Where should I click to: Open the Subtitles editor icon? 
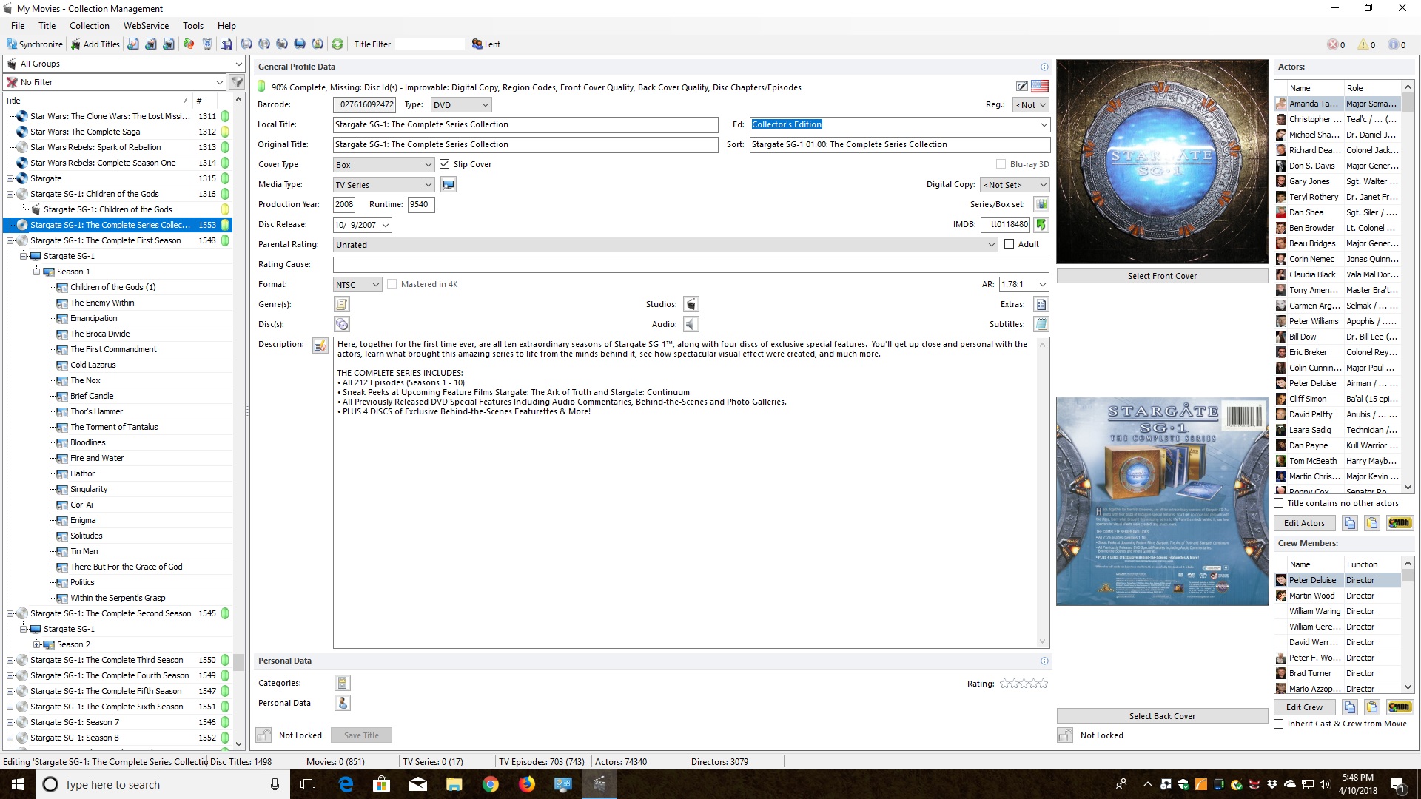click(1041, 324)
